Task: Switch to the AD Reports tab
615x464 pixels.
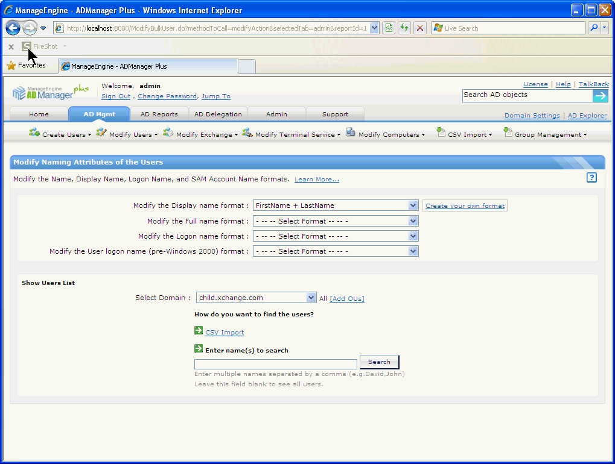Action: coord(159,114)
